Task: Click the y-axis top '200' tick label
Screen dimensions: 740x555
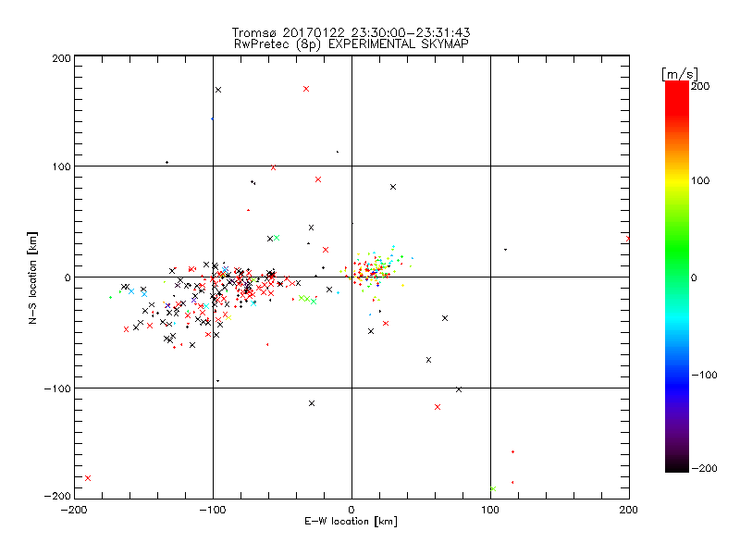Action: 61,58
